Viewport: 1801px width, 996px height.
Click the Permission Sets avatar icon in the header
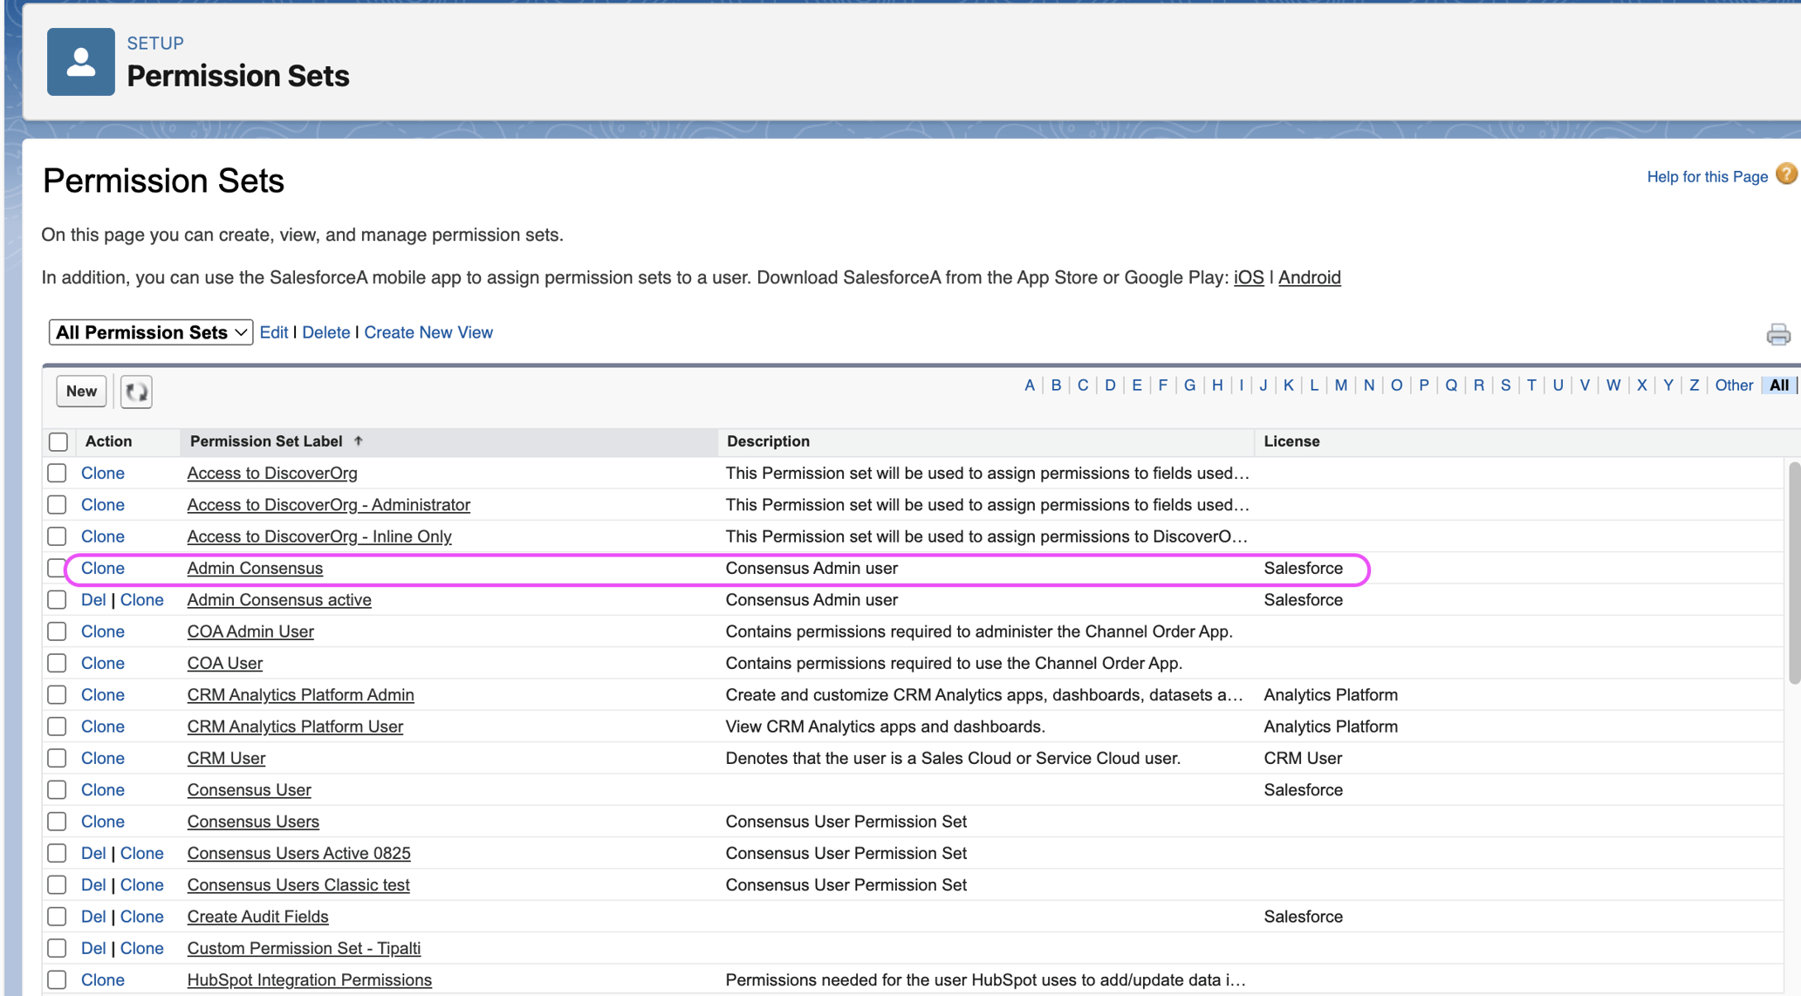(80, 61)
